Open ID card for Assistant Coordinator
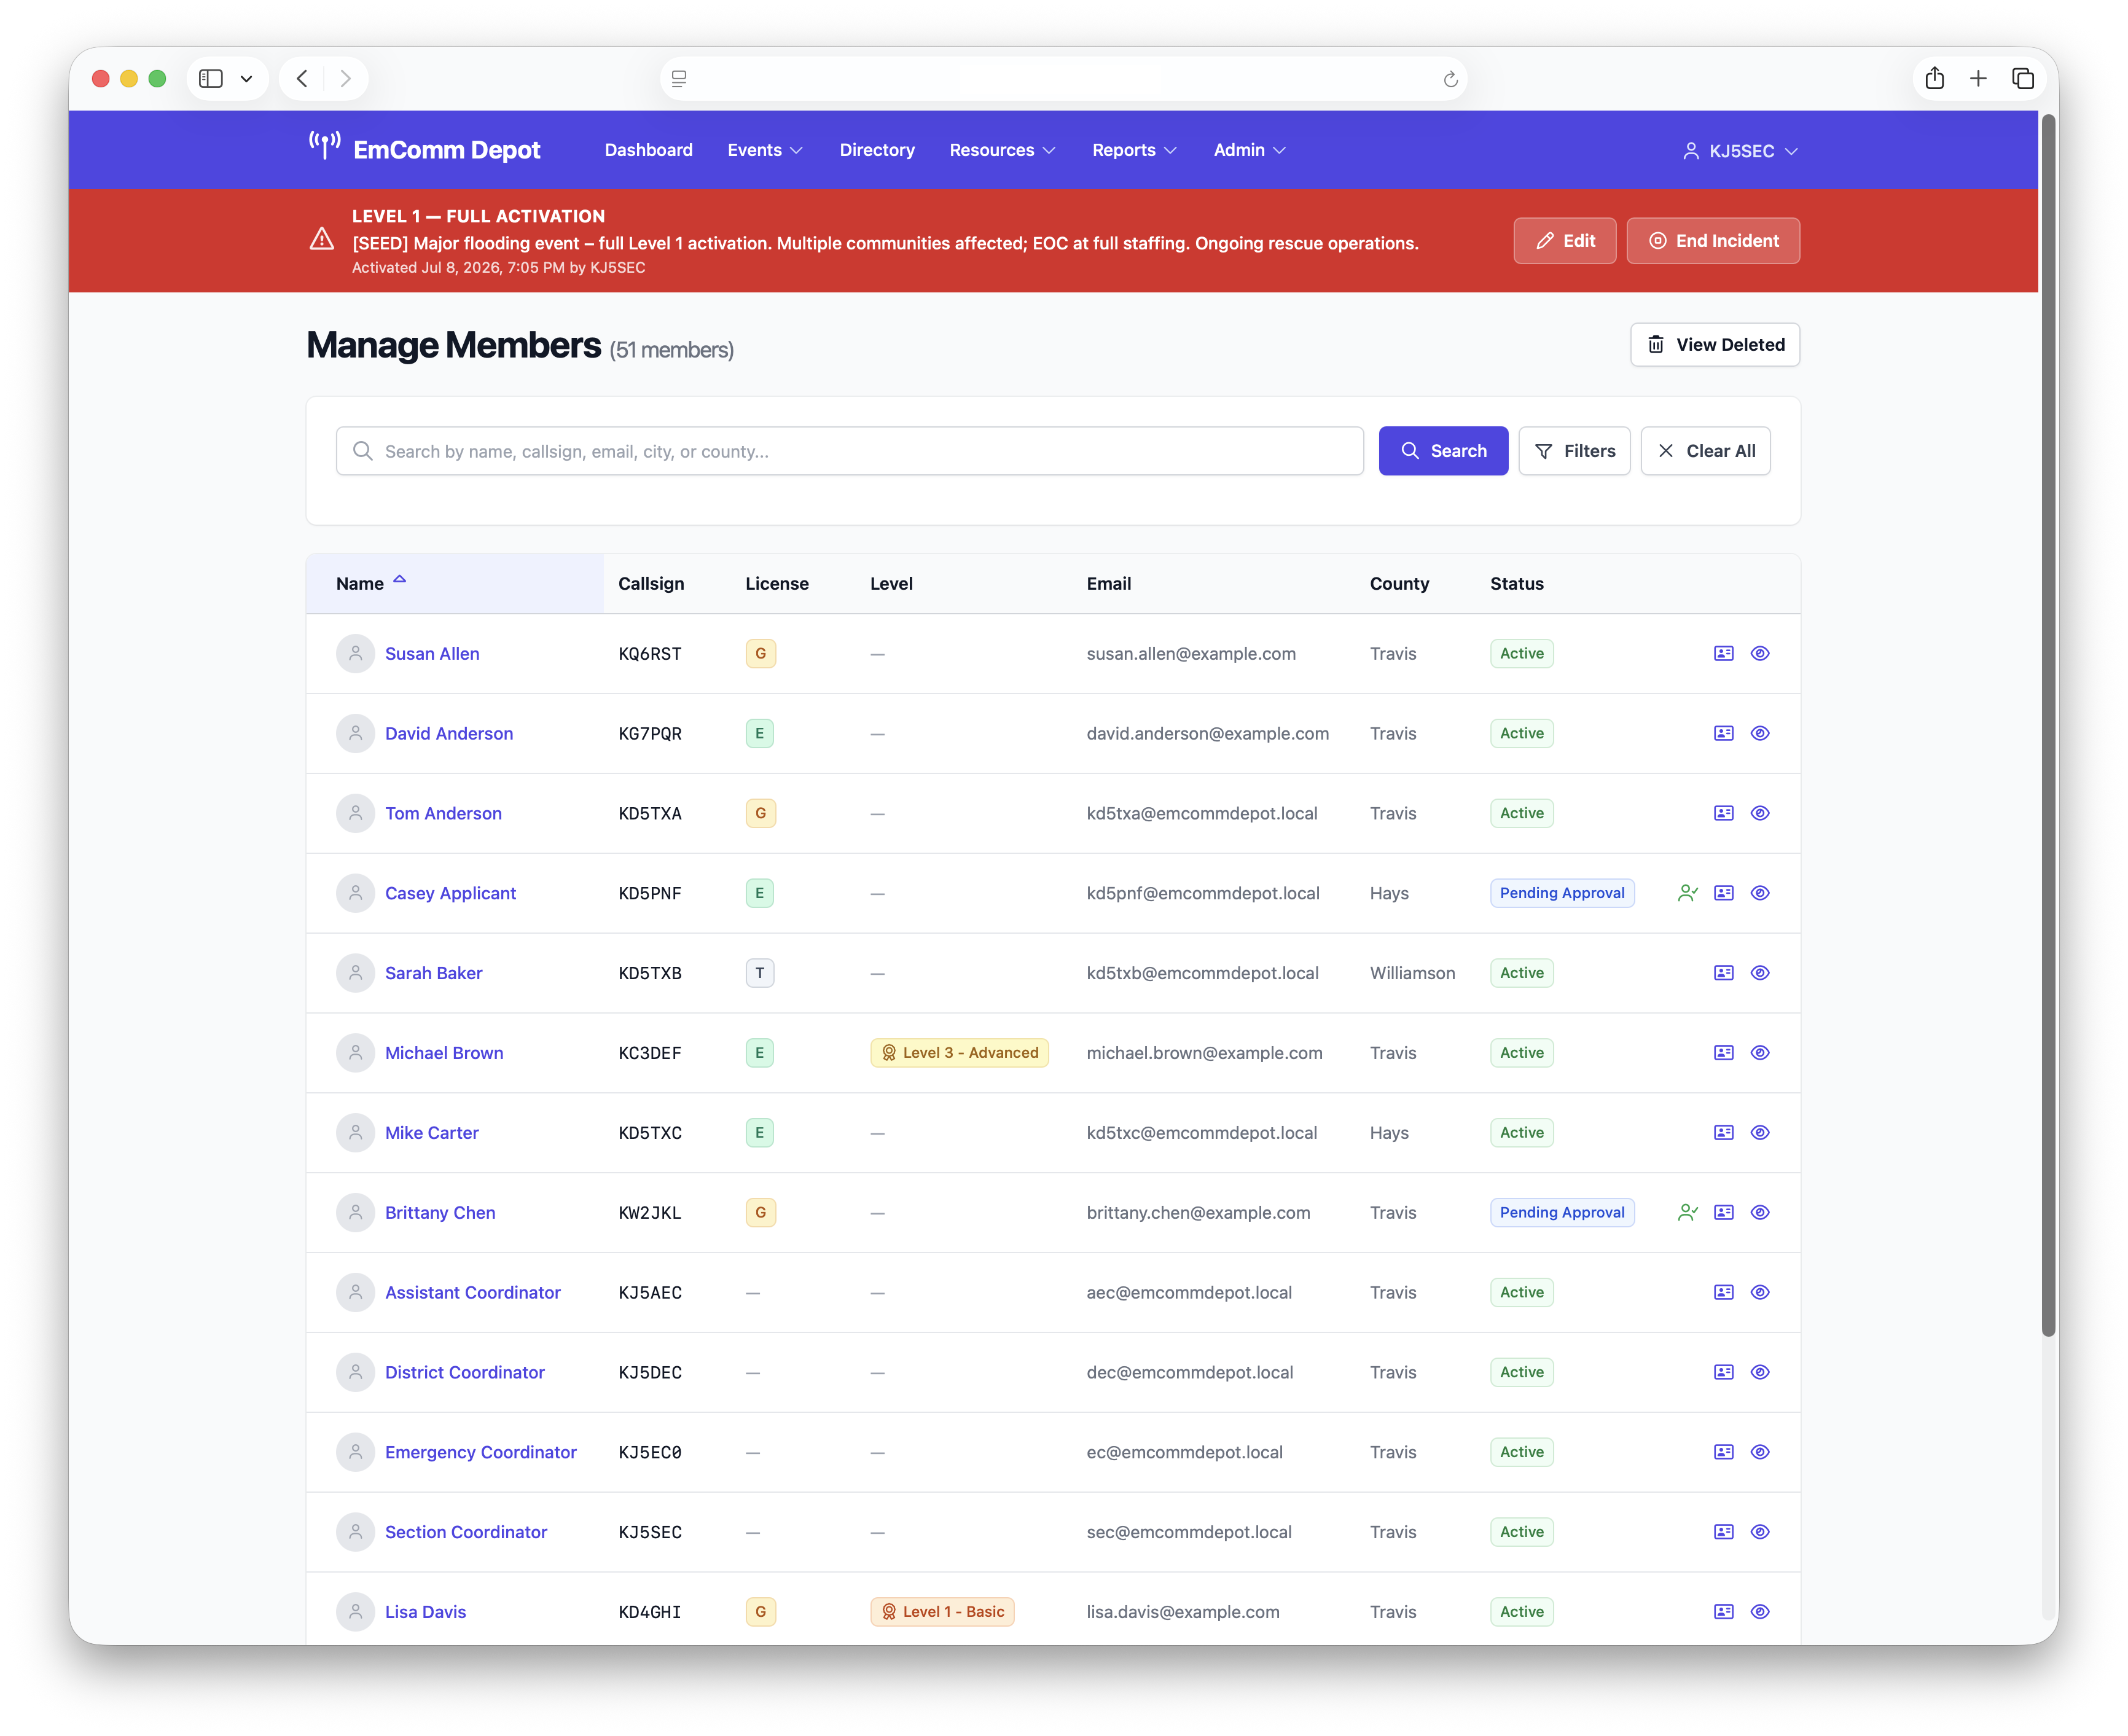The height and width of the screenshot is (1736, 2128). [1723, 1293]
